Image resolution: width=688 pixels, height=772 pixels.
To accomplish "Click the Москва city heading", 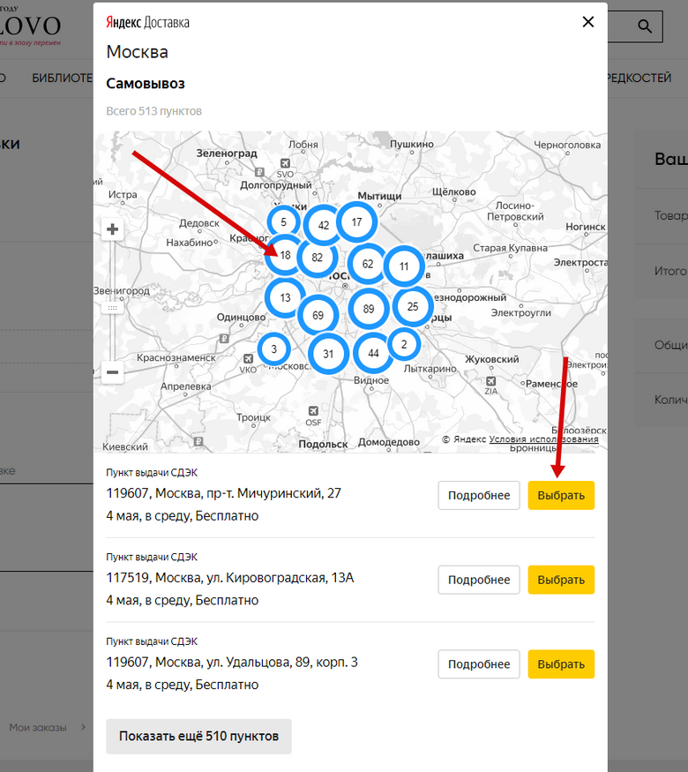I will point(138,52).
